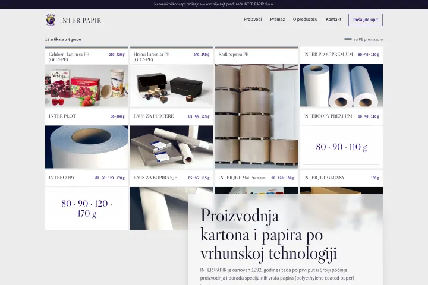The image size is (428, 285).
Task: Click the INTER PAPIR je osnovan 1992 paragraph
Action: click(x=277, y=276)
